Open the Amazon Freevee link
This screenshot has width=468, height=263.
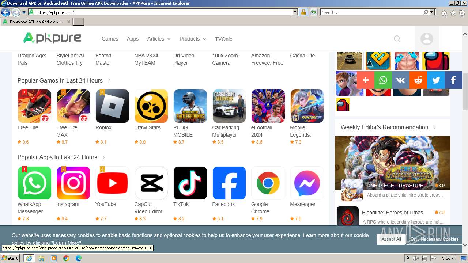(267, 59)
